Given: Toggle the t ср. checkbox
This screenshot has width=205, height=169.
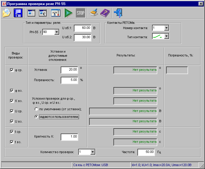Looking at the screenshot, I should pos(12,132).
